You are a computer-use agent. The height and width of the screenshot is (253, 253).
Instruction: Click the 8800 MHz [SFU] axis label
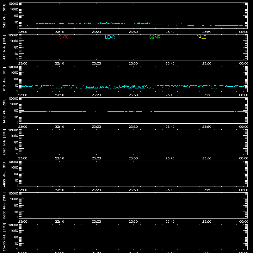(x=4, y=205)
